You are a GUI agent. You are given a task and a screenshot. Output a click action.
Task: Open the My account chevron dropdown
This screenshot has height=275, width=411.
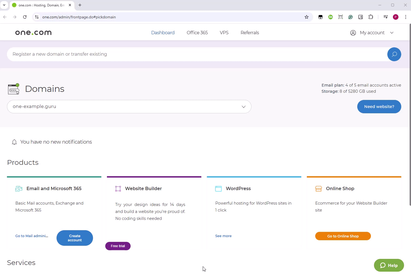point(392,33)
